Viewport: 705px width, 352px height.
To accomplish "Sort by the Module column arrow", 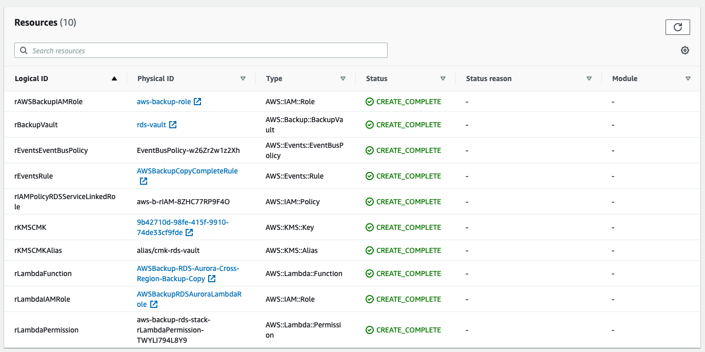I will click(688, 79).
